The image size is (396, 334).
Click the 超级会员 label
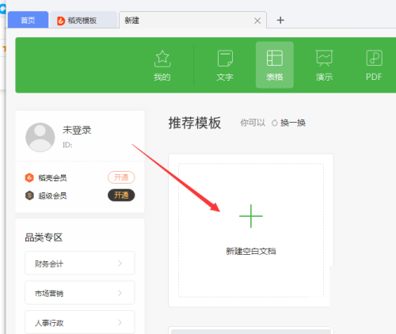point(52,195)
